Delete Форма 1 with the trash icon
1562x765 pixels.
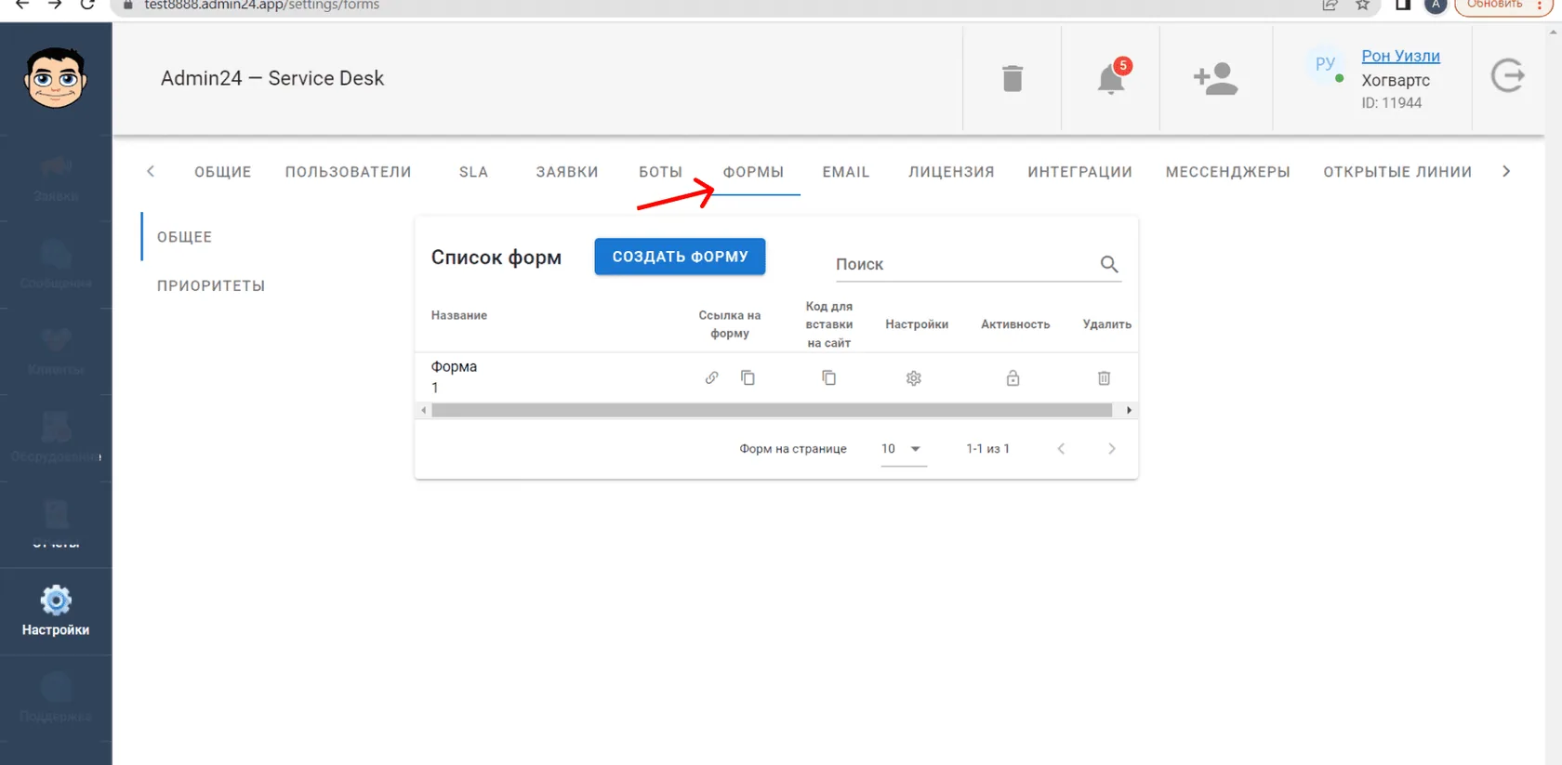point(1104,378)
